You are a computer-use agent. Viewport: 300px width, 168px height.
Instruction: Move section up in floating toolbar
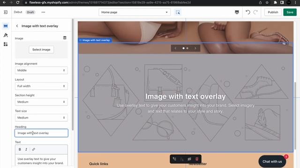174,159
